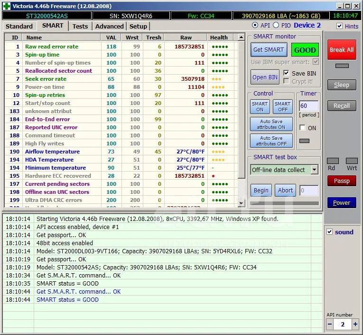Open the Off-line data collect dropdown
The height and width of the screenshot is (335, 363).
pos(314,170)
